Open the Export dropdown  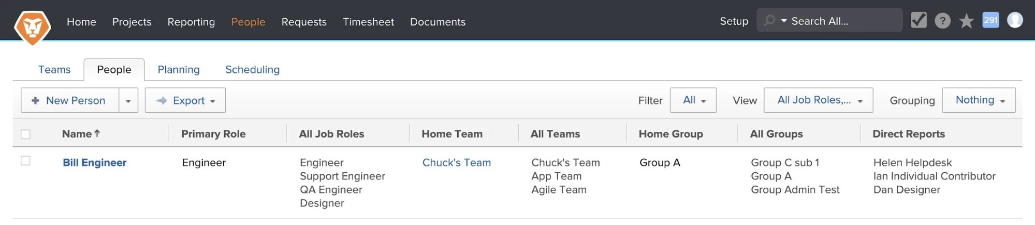click(x=185, y=100)
